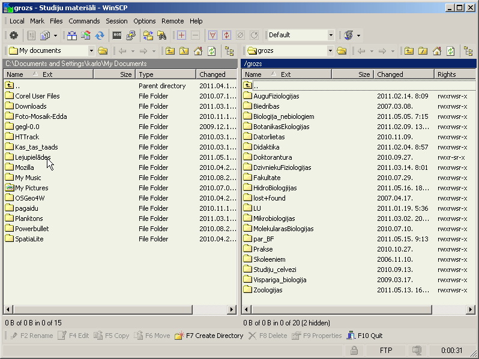Click the Invert Selection icon
This screenshot has width=479, height=359.
click(226, 35)
